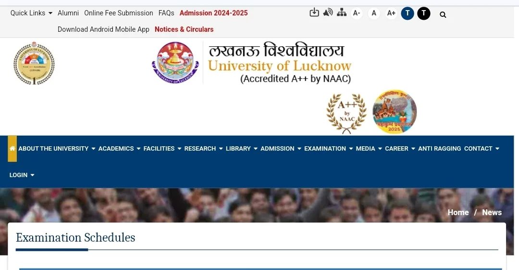
Task: Click the University of Lucknow crest logo
Action: [175, 63]
